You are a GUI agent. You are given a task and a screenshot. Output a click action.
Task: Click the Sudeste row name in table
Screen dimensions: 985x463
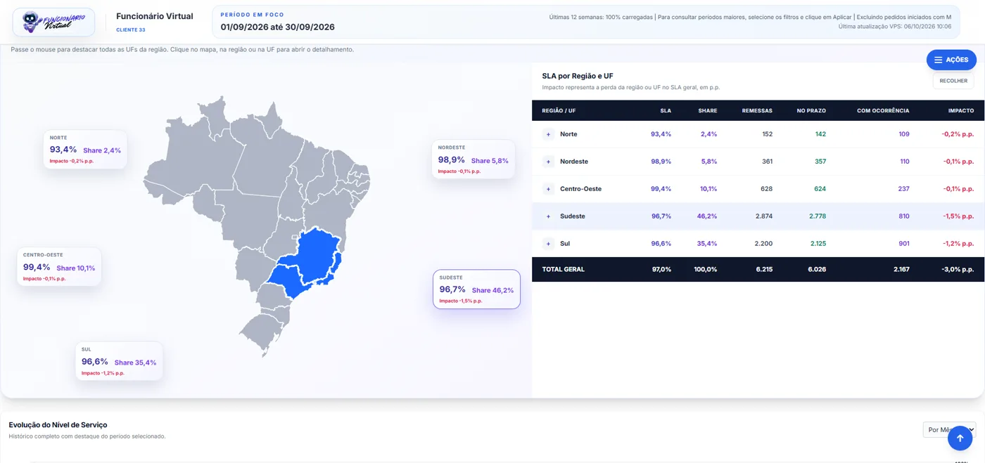coord(573,216)
